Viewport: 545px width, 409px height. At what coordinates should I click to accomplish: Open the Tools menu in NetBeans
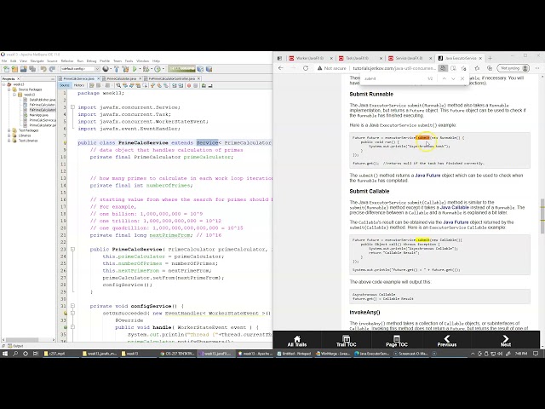[129, 60]
